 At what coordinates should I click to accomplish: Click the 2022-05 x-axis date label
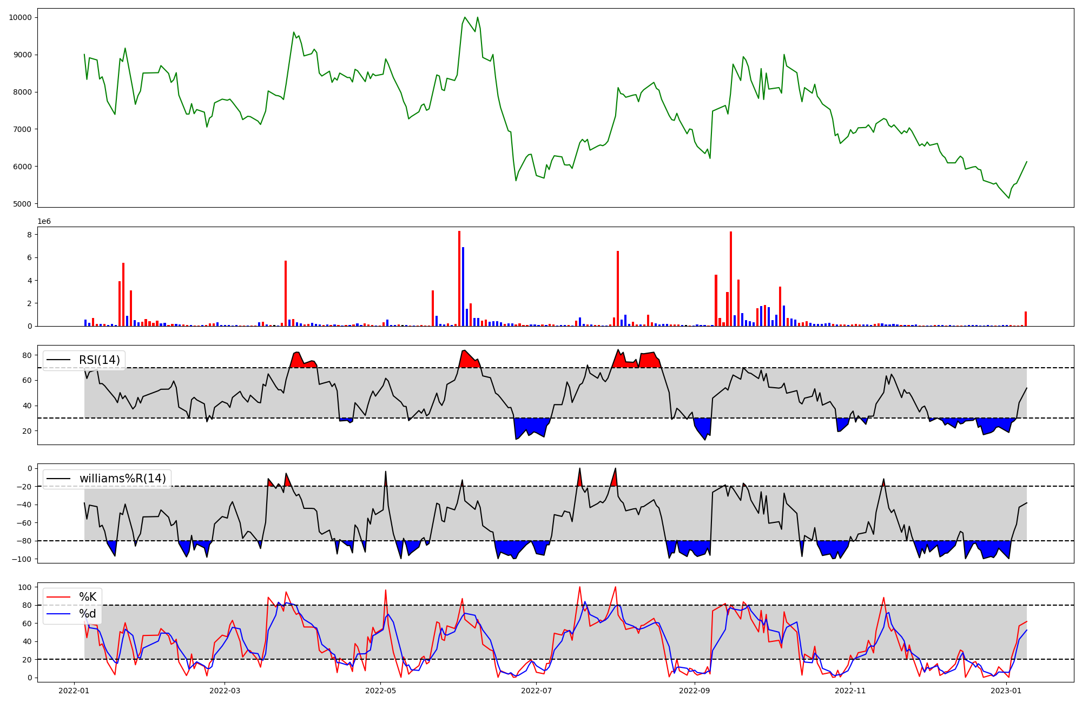tap(380, 691)
